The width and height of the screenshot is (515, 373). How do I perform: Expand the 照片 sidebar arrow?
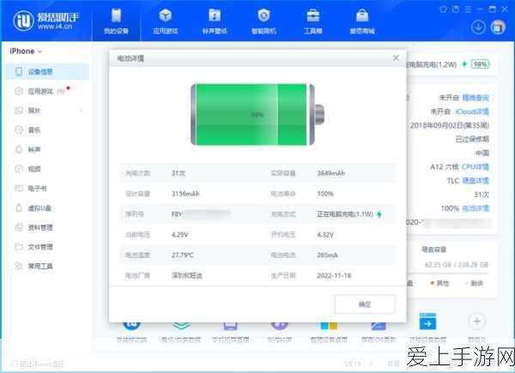click(x=82, y=111)
